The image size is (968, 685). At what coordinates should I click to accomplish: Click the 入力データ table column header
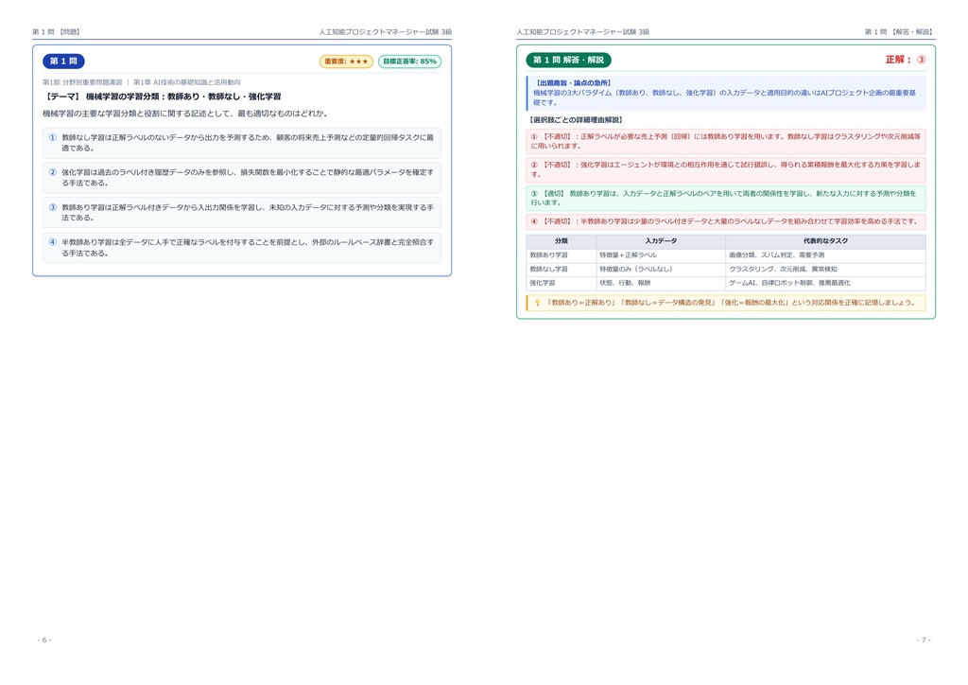click(661, 241)
